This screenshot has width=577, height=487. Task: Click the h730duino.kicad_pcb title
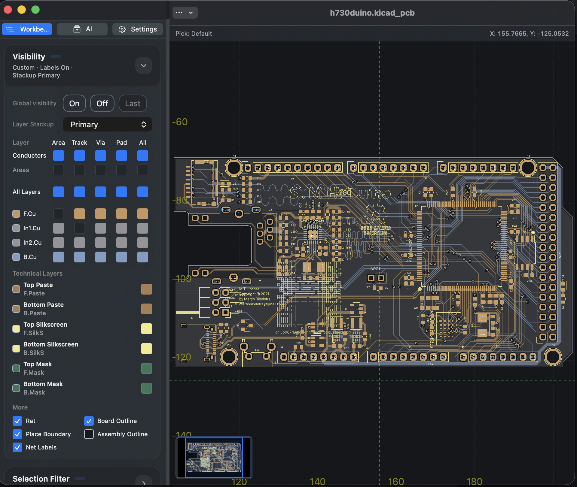coord(372,13)
